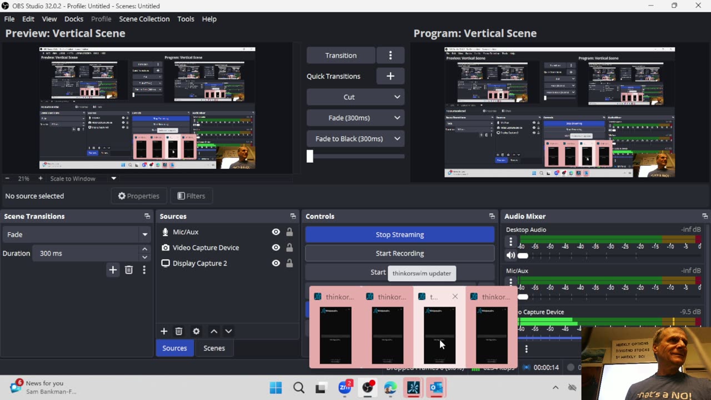Open Desktop Audio three-dot options menu
Screen dimensions: 711x400
[510, 242]
